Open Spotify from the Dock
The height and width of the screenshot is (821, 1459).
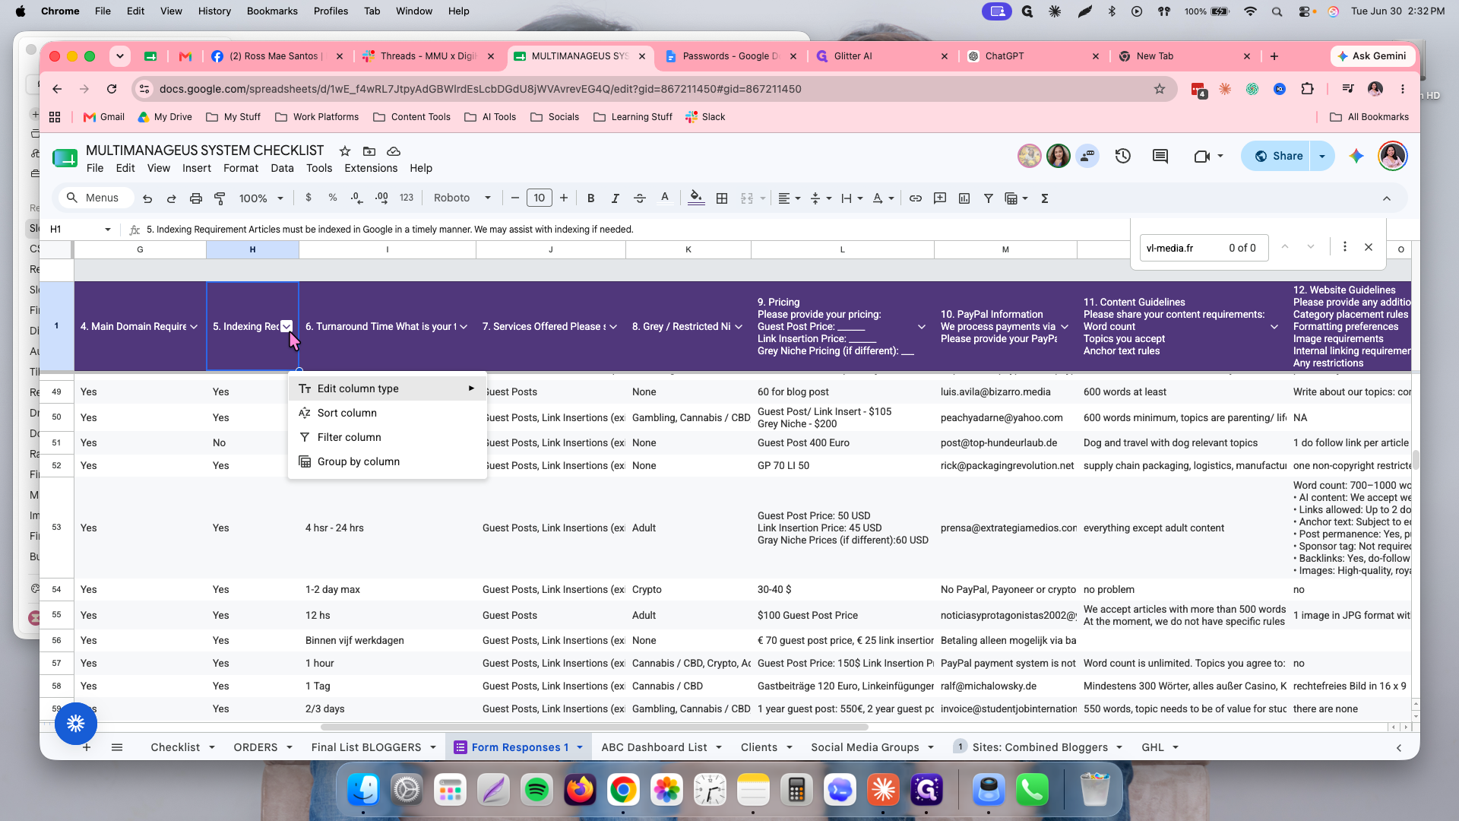(536, 791)
